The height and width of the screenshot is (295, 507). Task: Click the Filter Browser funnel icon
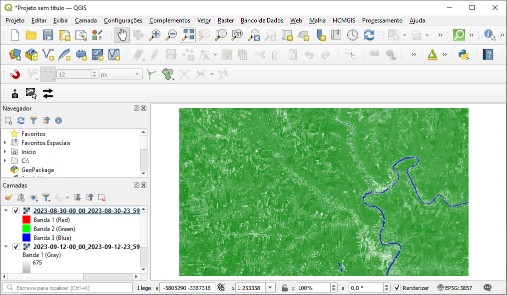[x=33, y=120]
